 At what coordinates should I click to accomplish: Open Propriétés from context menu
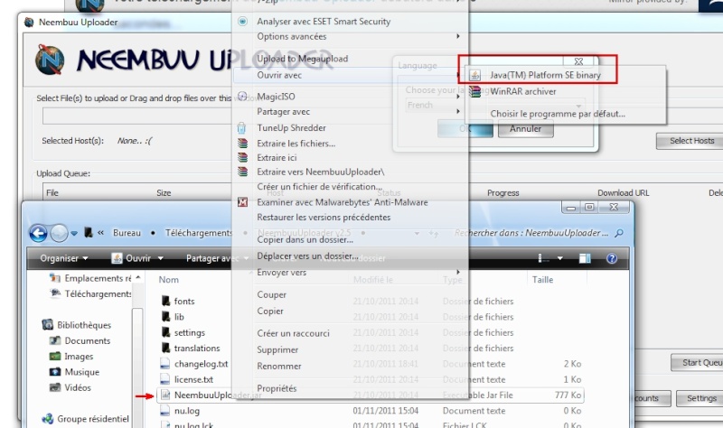click(277, 388)
